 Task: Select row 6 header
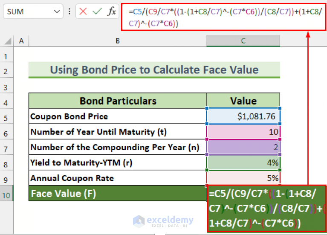[x=6, y=132]
